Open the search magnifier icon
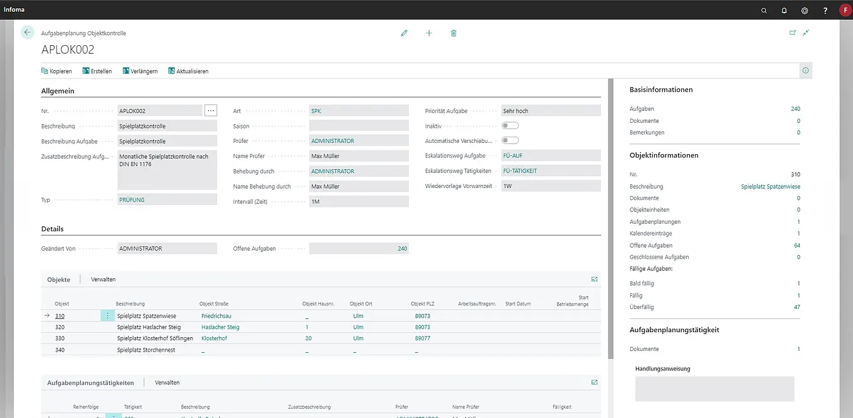The width and height of the screenshot is (853, 418). (x=763, y=11)
